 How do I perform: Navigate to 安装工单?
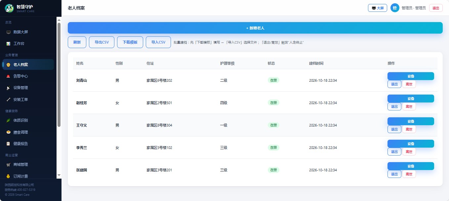click(x=28, y=100)
